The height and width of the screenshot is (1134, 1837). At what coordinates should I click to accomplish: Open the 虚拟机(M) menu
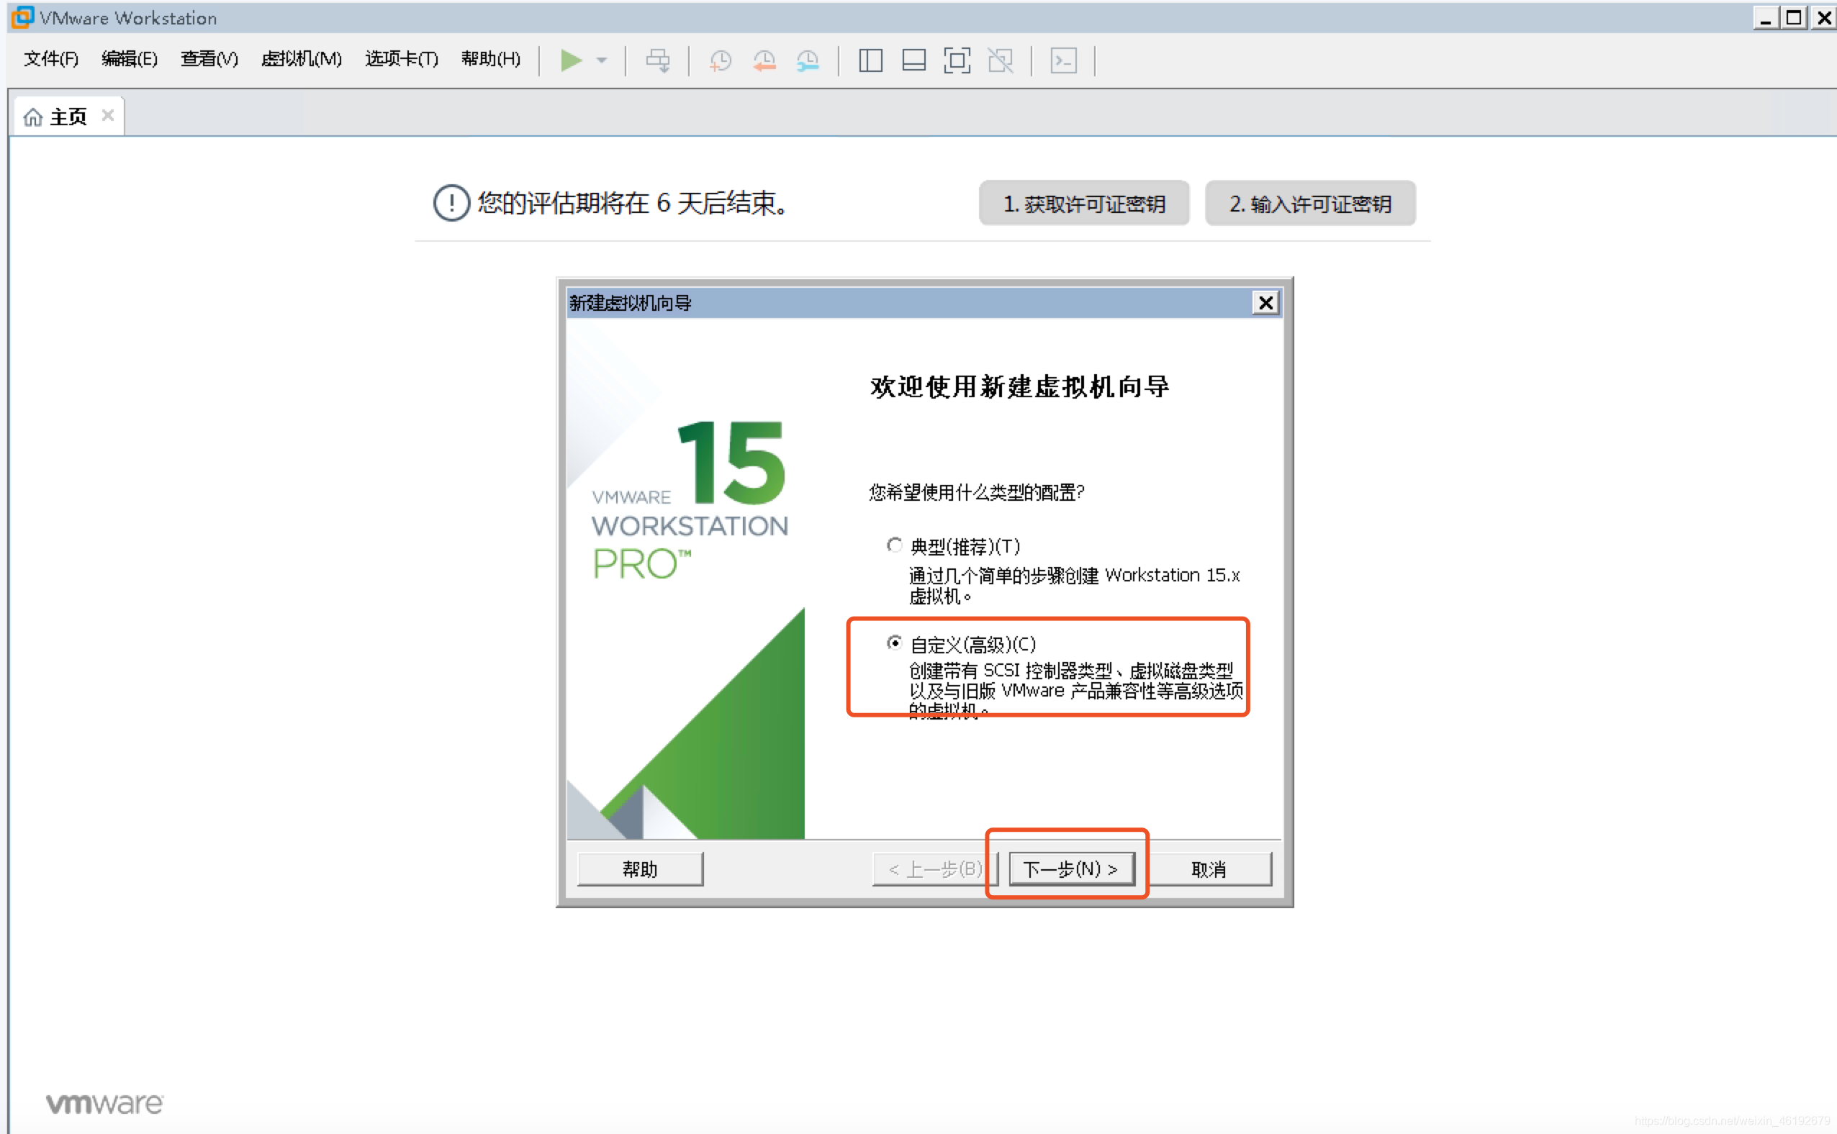[302, 58]
